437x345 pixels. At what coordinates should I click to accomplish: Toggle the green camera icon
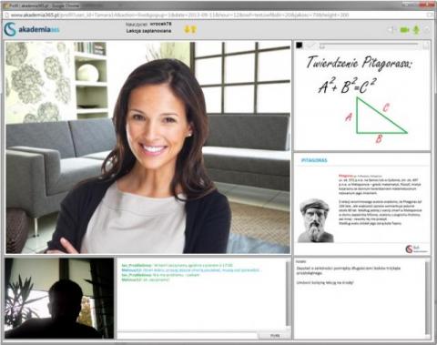click(404, 30)
